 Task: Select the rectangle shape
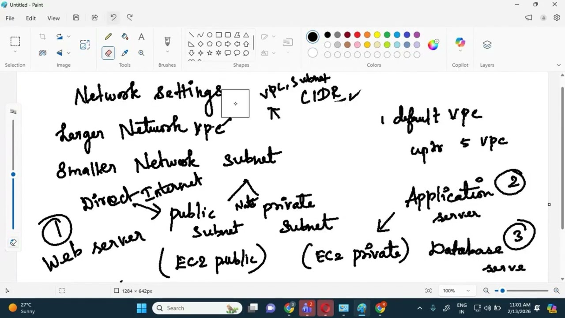pos(218,35)
